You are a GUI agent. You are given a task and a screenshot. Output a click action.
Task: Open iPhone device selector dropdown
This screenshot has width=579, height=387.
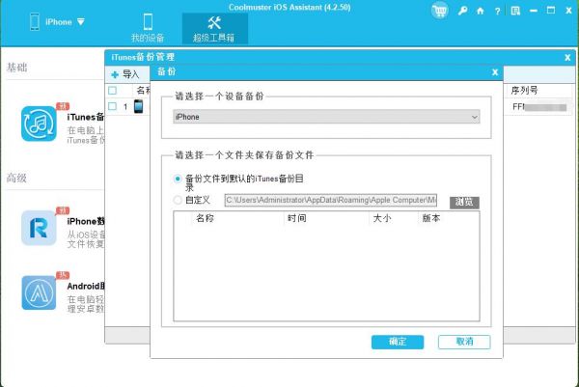81,22
